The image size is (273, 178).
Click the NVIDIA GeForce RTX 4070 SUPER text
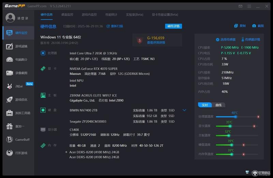coord(94,69)
